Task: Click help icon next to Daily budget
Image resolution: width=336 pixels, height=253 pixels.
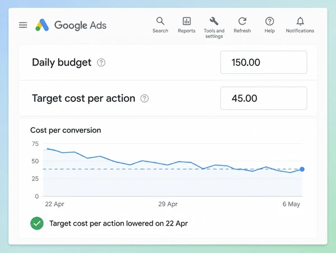Action: 101,63
